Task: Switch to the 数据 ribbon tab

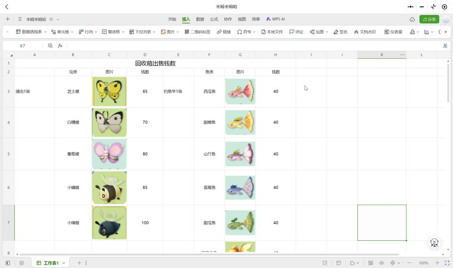Action: pos(200,19)
